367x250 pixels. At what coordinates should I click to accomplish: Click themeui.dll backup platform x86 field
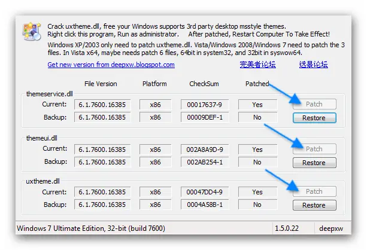(156, 162)
